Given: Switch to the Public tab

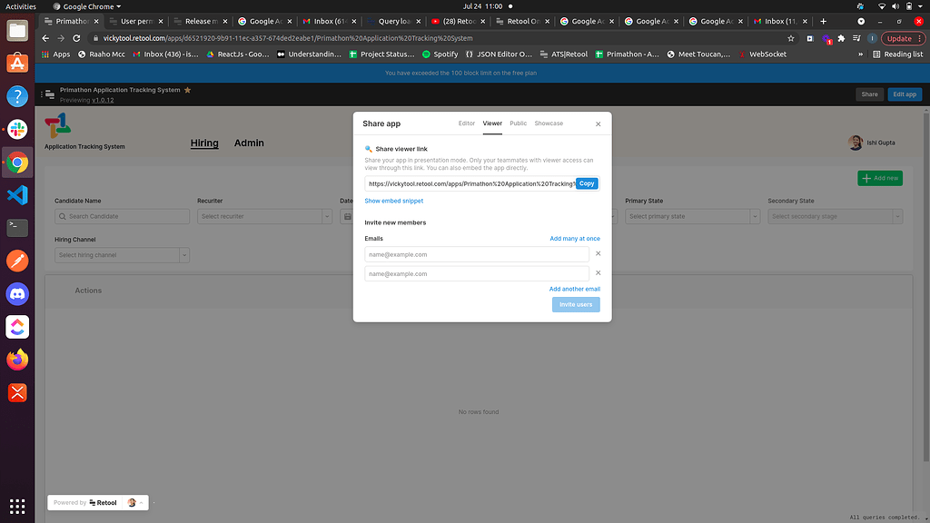Looking at the screenshot, I should (518, 123).
